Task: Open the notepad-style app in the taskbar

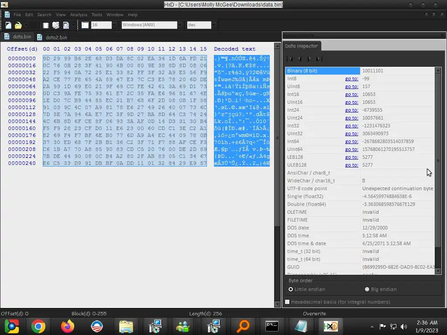Action: [x=301, y=326]
